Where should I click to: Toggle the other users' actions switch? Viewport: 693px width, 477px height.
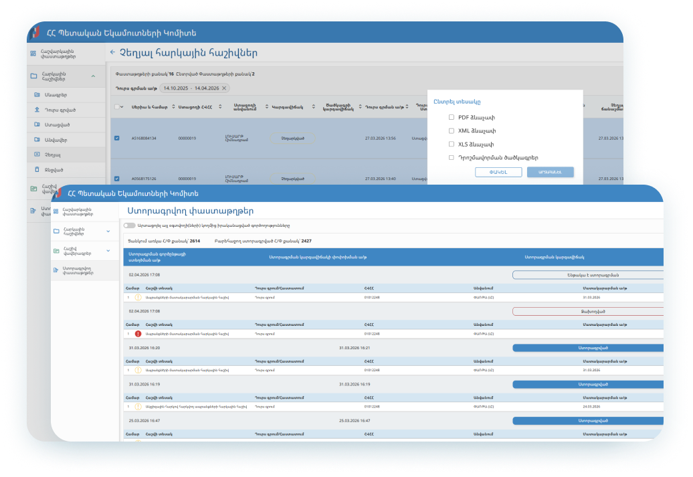[129, 226]
